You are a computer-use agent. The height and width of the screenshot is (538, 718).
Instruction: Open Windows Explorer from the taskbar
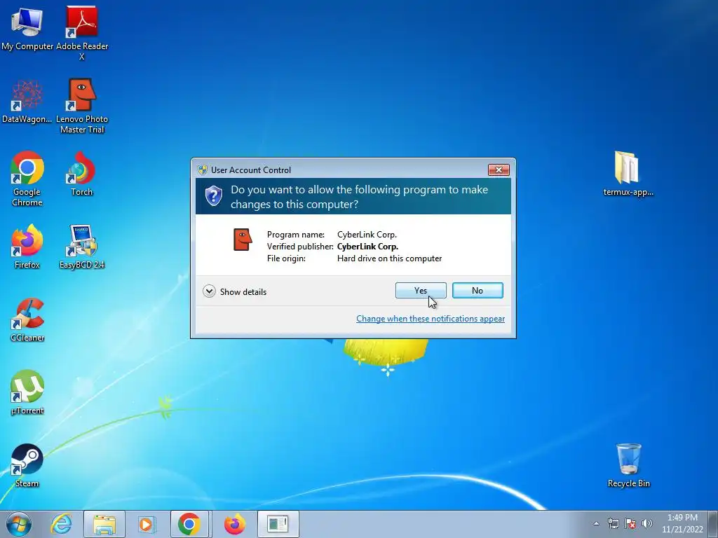coord(104,524)
